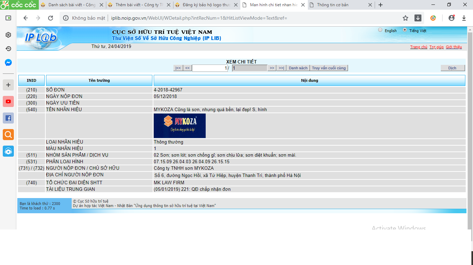Go to previous record with << button
The image size is (473, 265).
coord(187,68)
